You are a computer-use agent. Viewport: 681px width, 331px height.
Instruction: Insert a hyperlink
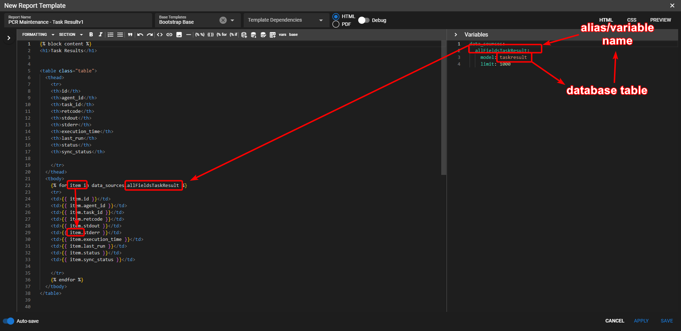(168, 34)
